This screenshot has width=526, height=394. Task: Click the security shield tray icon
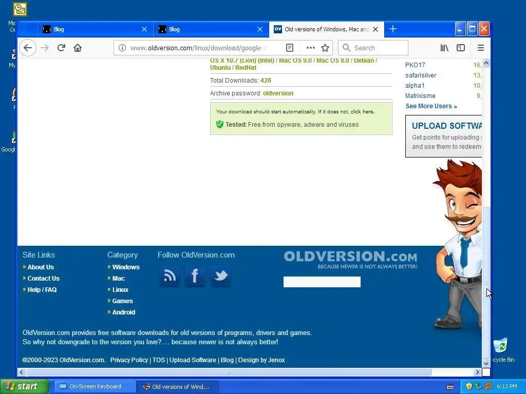click(x=469, y=386)
